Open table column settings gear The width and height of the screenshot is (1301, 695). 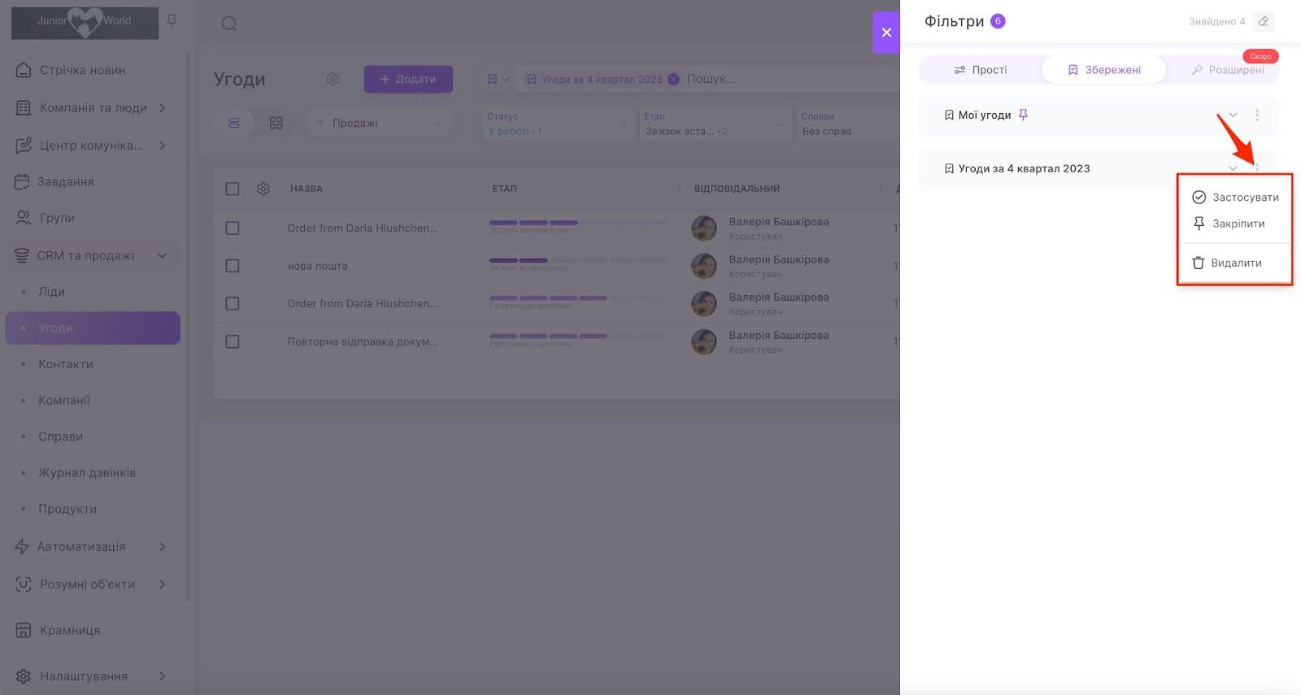pos(263,189)
